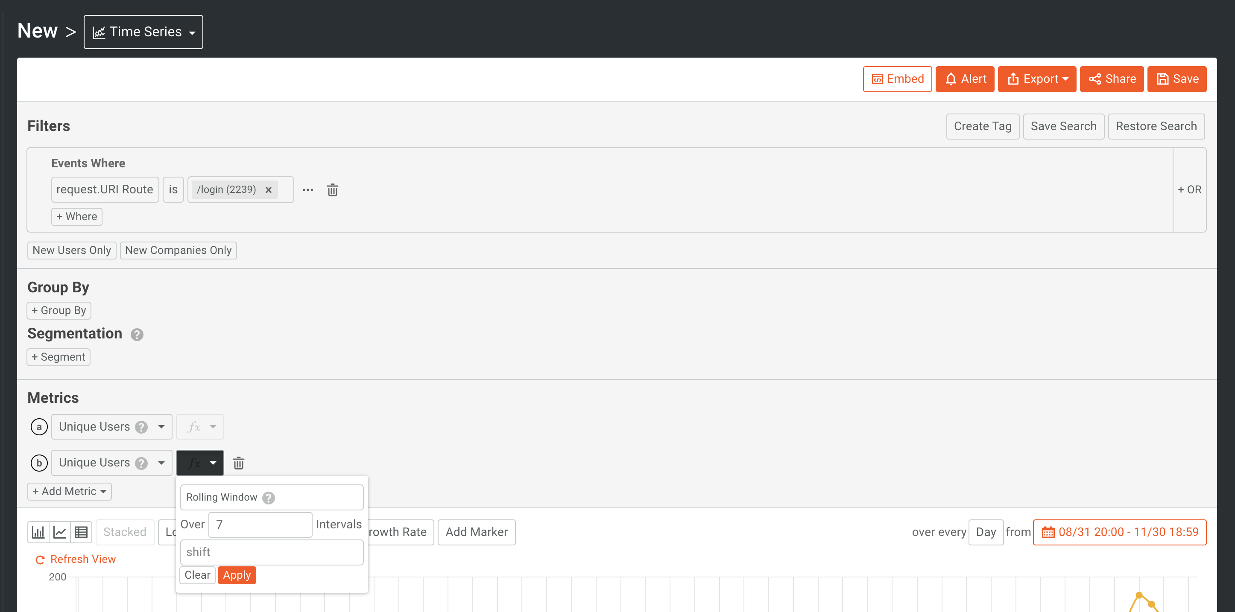
Task: Open the Day interval dropdown
Action: [x=986, y=532]
